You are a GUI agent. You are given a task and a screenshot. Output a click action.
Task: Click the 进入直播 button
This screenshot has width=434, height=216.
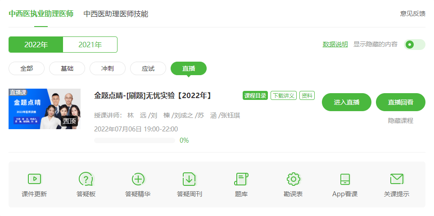tap(346, 102)
